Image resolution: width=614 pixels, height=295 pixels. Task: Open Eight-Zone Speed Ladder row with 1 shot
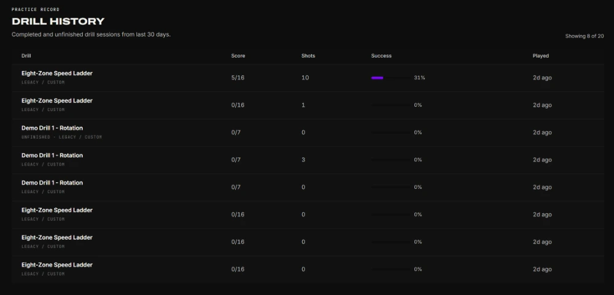tap(308, 105)
